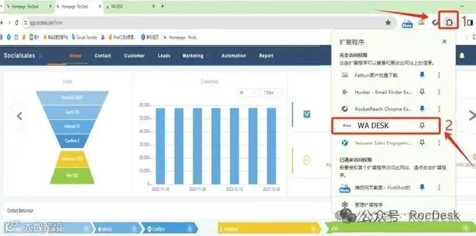The image size is (476, 236).
Task: Open the Google Translate bookmark
Action: (85, 38)
